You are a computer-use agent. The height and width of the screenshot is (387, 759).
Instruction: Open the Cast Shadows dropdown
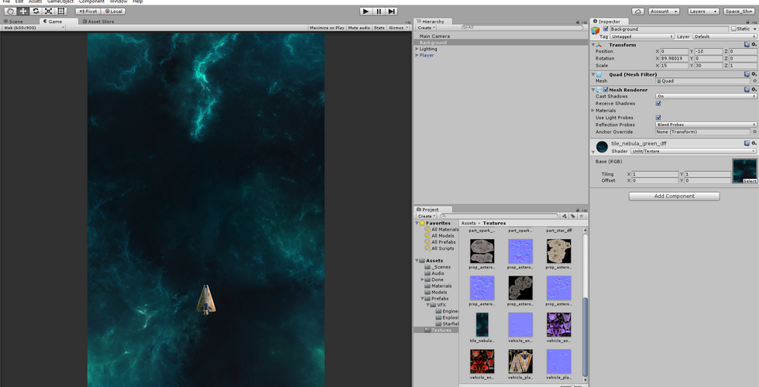pyautogui.click(x=705, y=96)
